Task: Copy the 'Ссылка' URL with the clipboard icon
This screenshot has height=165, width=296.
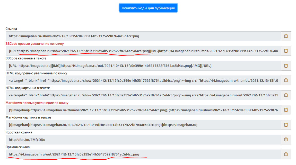Action: coord(286,36)
